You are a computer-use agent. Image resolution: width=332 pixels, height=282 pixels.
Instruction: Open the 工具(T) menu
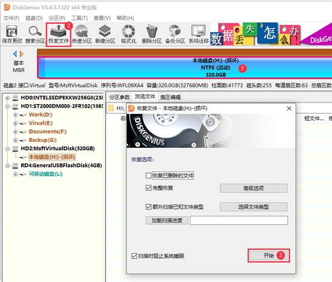pos(79,18)
